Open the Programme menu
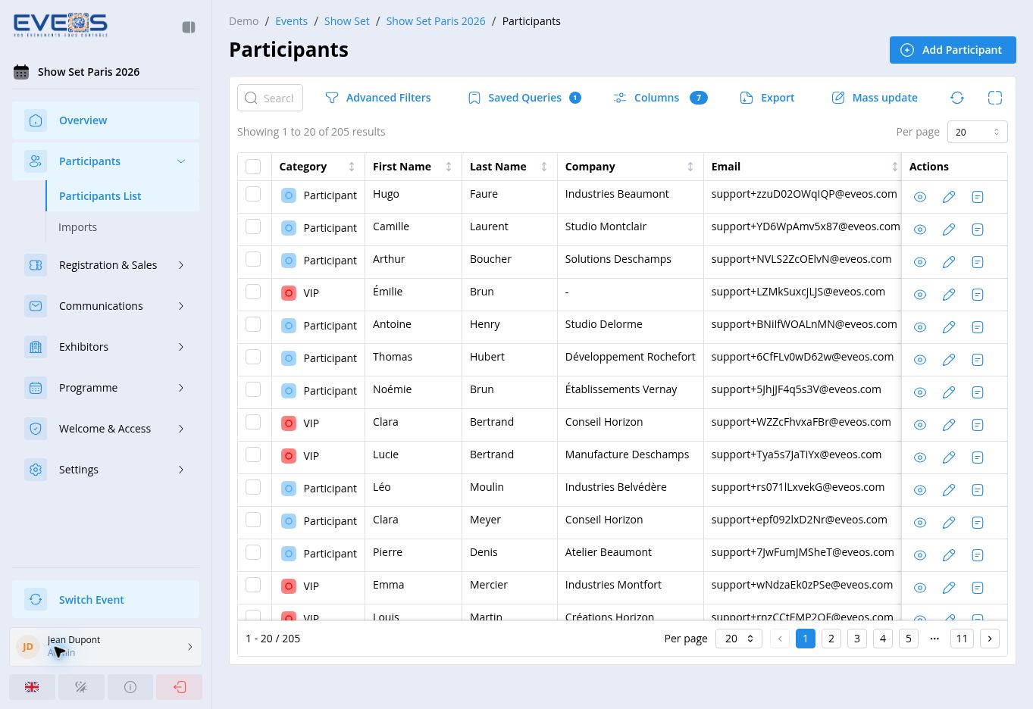The image size is (1033, 709). coord(105,388)
